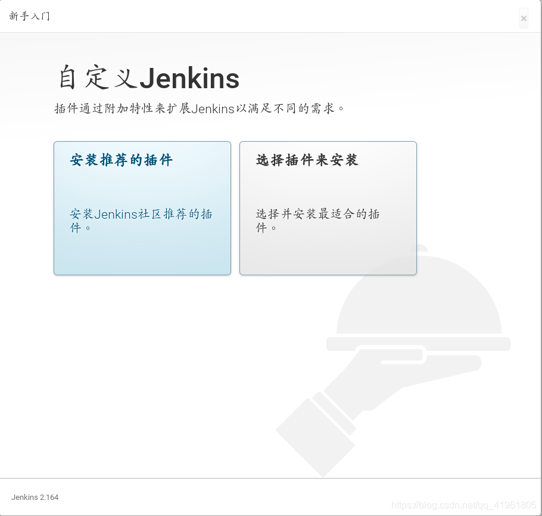Close the 新手入门 setup dialog

pyautogui.click(x=524, y=18)
